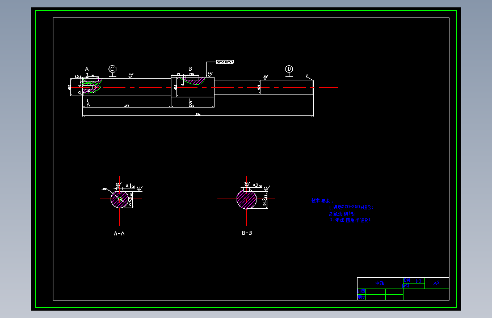Click the B-B section view label

pyautogui.click(x=247, y=233)
